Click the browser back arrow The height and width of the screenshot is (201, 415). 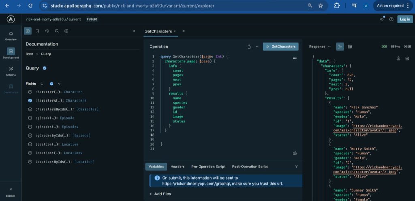pyautogui.click(x=7, y=6)
